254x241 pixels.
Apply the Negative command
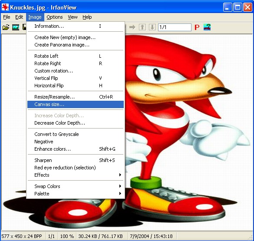pos(76,142)
